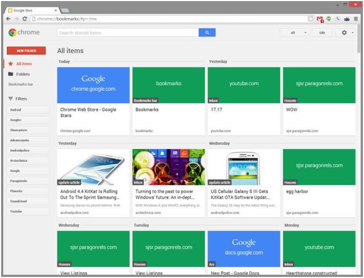This screenshot has height=278, width=364.
Task: Click update article tag on Android 4.4 card
Action: [69, 183]
